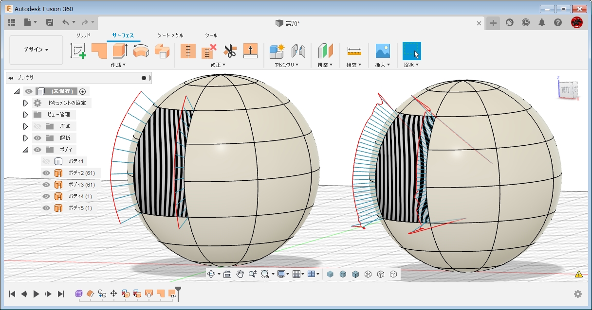
Task: Switch to the ソリッド tab
Action: [x=83, y=35]
